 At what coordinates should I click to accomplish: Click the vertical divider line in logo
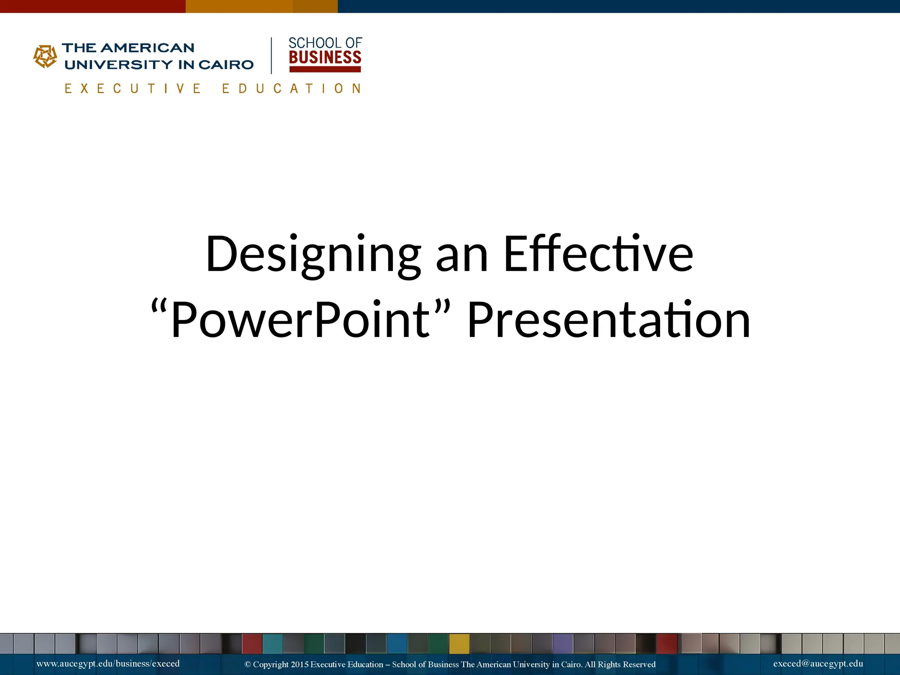(x=272, y=55)
